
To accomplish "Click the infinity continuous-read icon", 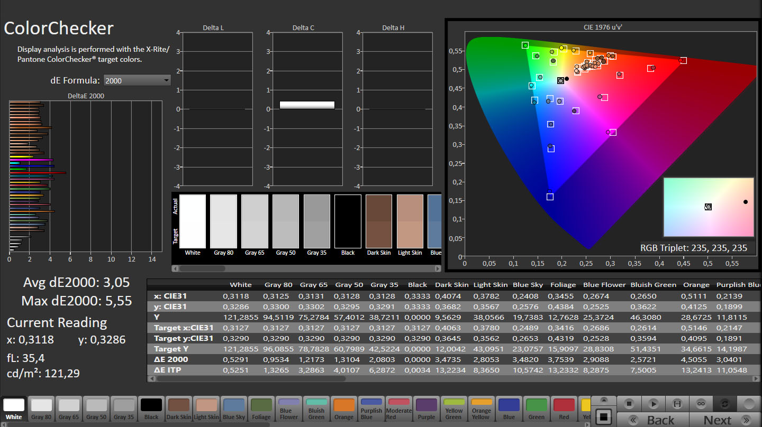I will [x=701, y=403].
